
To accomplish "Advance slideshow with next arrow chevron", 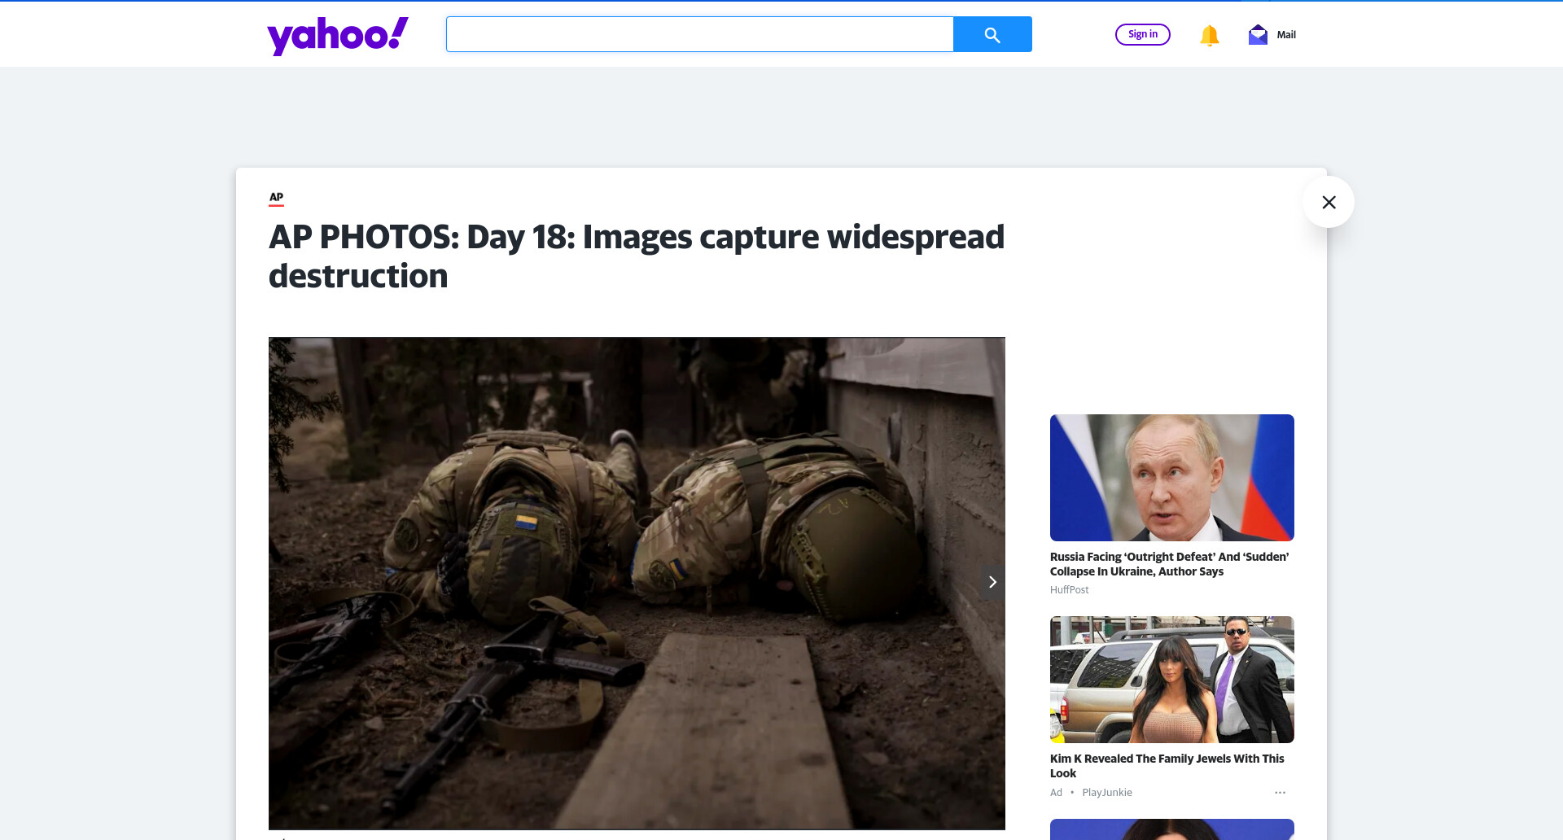I will coord(992,582).
